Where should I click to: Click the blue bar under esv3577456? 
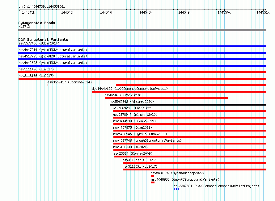pyautogui.click(x=142, y=46)
